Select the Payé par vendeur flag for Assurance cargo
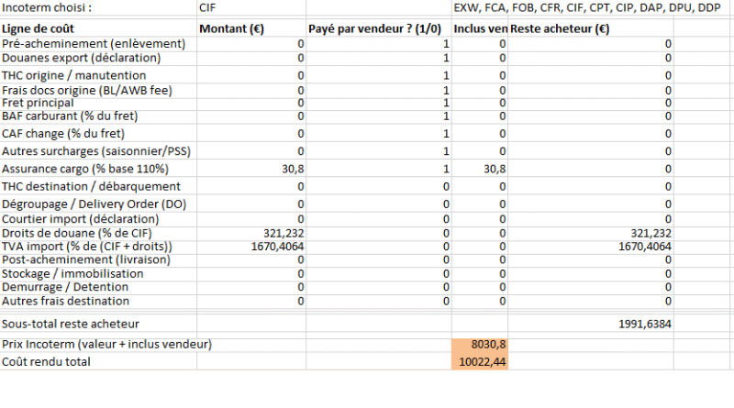 click(379, 169)
